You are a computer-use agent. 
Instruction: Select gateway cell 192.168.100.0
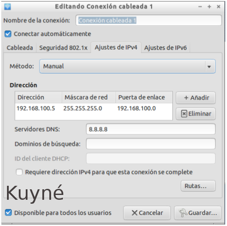point(137,108)
